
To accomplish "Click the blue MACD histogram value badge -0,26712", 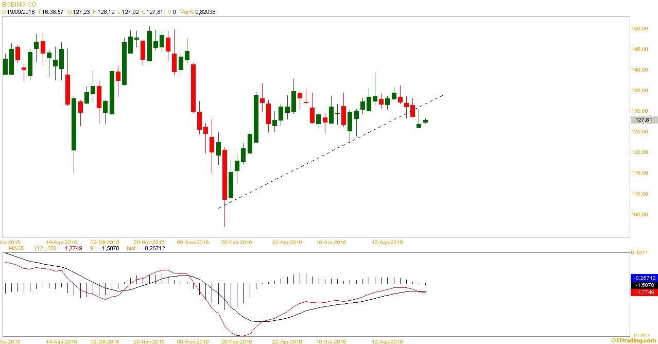I will pos(644,278).
